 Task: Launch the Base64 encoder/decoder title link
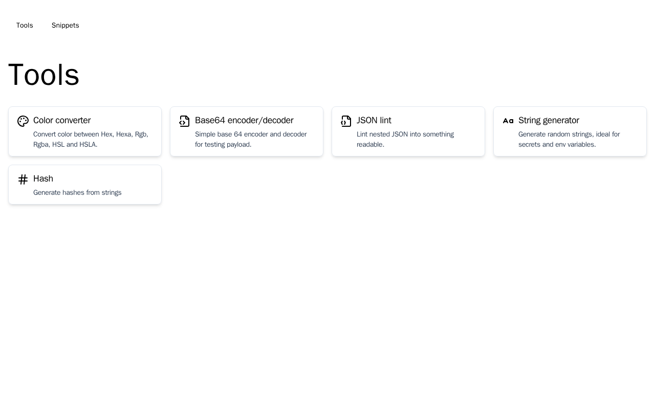pos(244,121)
